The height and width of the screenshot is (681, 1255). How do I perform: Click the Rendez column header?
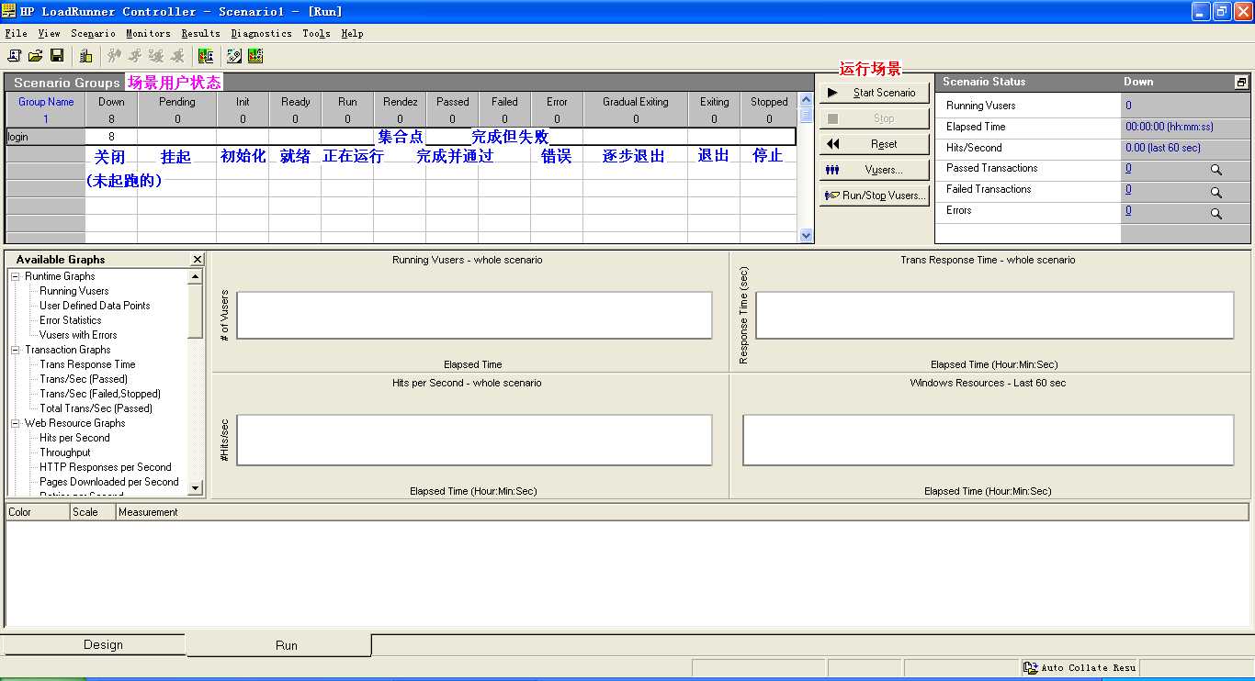[400, 102]
